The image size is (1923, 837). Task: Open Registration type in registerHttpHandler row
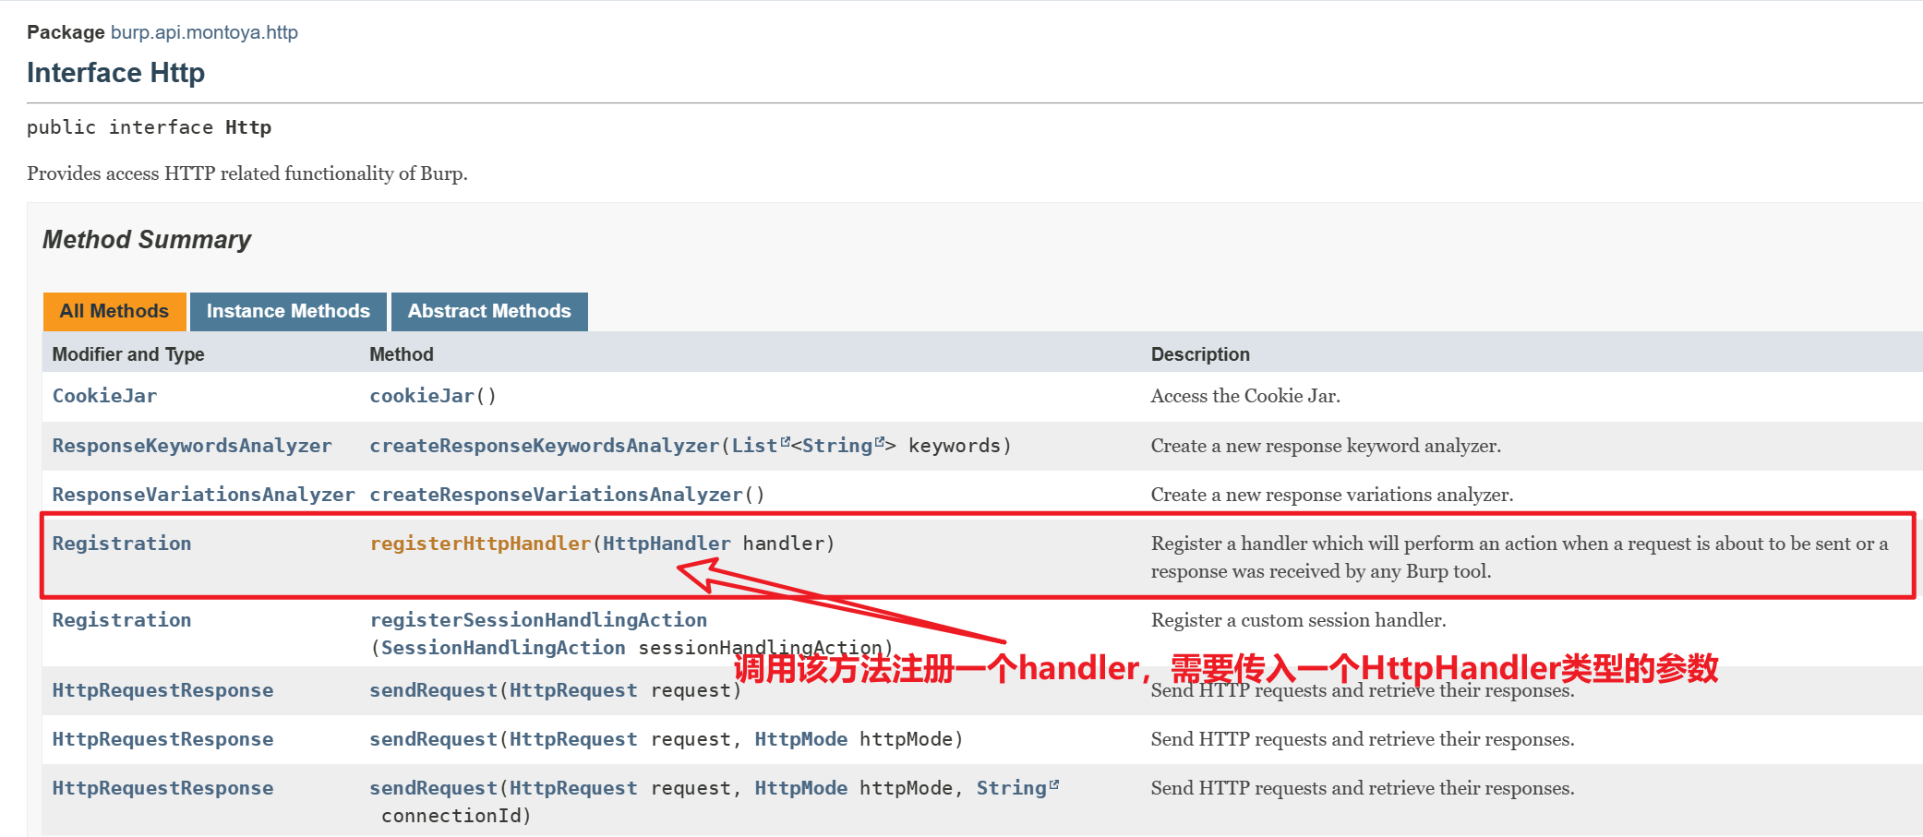pyautogui.click(x=122, y=544)
